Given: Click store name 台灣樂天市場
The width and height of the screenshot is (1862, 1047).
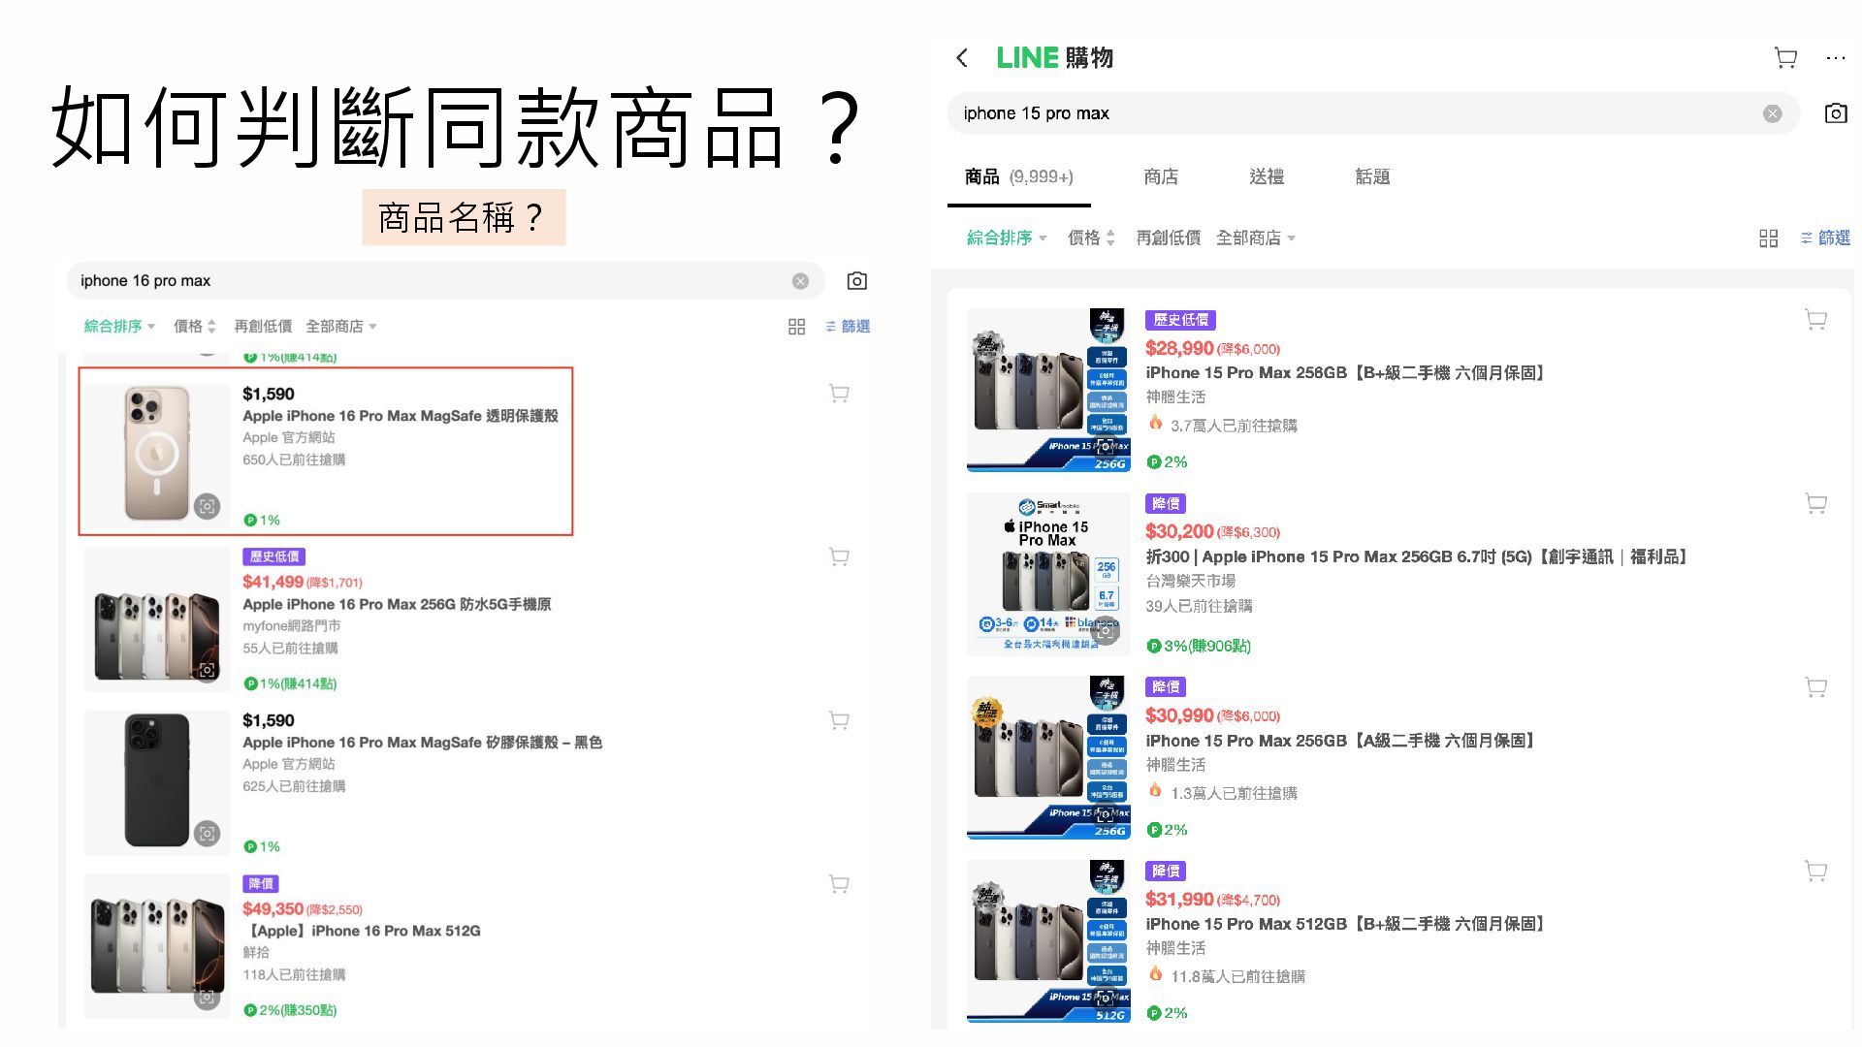Looking at the screenshot, I should tap(1191, 581).
